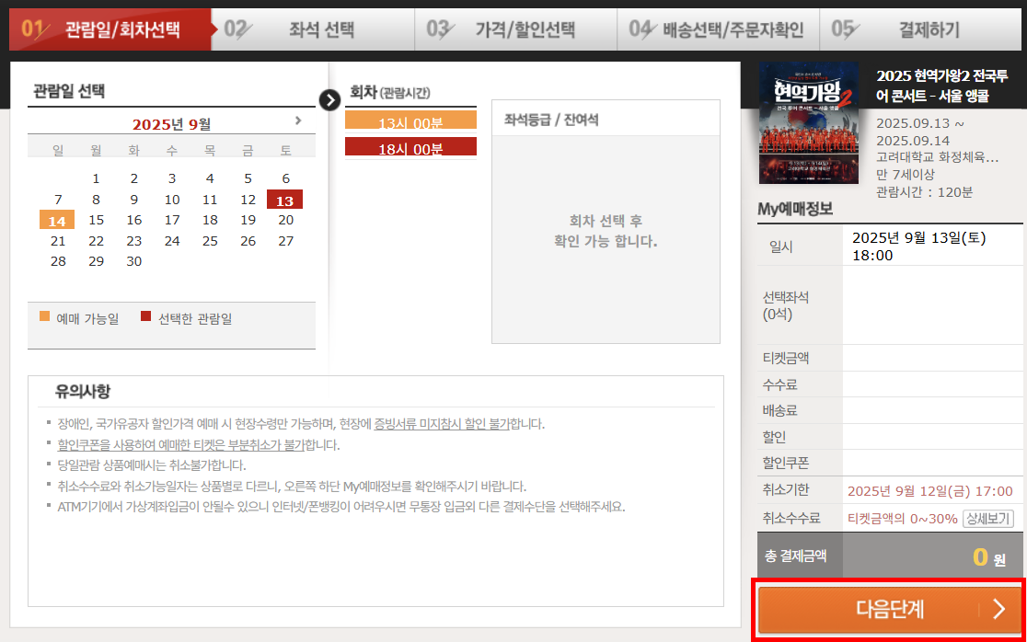
Task: Go to next month with calendar arrow
Action: (x=298, y=120)
